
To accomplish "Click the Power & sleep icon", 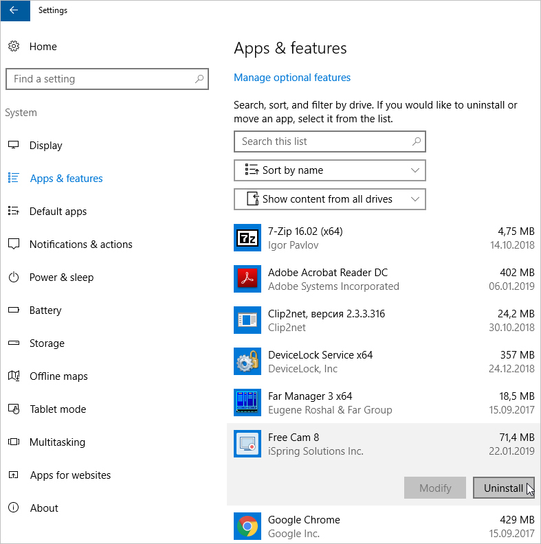I will coord(14,277).
